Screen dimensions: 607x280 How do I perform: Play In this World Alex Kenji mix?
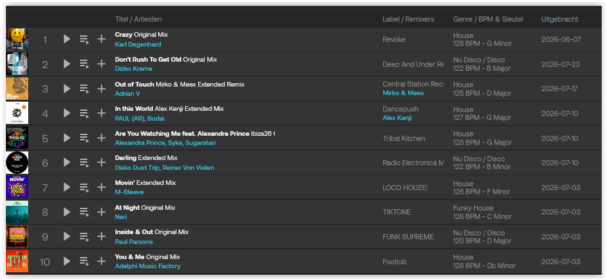pyautogui.click(x=67, y=113)
